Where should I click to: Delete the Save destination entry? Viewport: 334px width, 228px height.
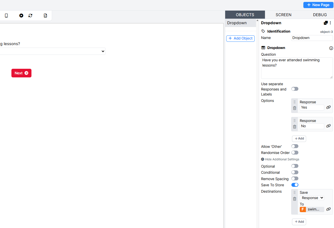coord(294,199)
